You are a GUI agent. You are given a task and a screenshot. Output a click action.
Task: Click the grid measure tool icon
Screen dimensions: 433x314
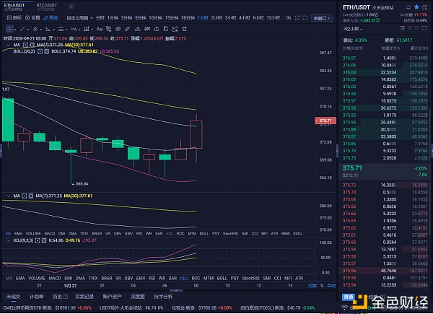(x=87, y=29)
